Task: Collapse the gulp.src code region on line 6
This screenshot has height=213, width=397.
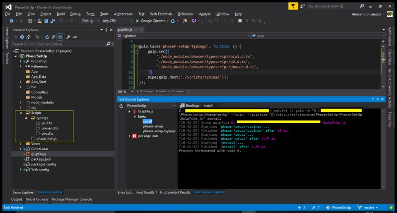Action: [x=137, y=52]
